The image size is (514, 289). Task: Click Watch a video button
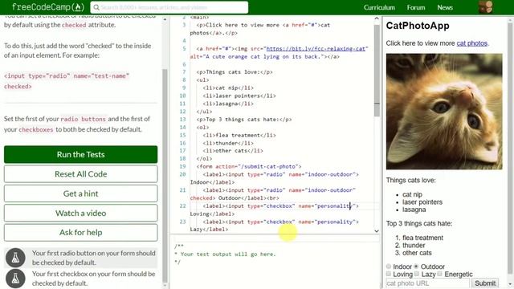(x=80, y=213)
